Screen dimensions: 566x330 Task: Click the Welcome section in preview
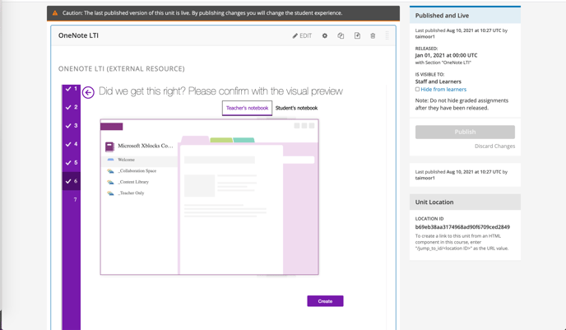(x=140, y=160)
